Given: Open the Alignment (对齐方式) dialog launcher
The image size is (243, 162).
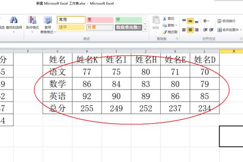Looking at the screenshot, I should coord(241,38).
